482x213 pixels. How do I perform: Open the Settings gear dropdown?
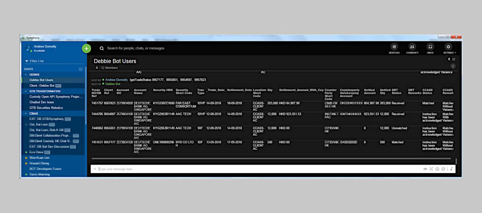click(448, 46)
